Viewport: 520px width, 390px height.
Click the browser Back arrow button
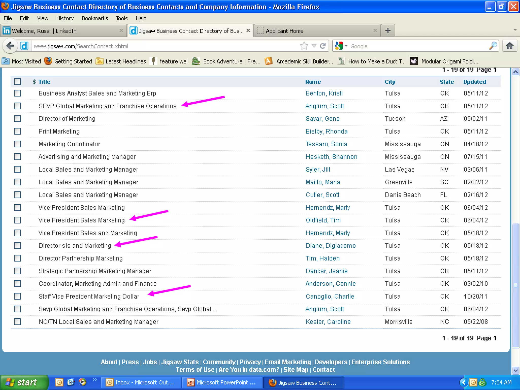tap(10, 46)
